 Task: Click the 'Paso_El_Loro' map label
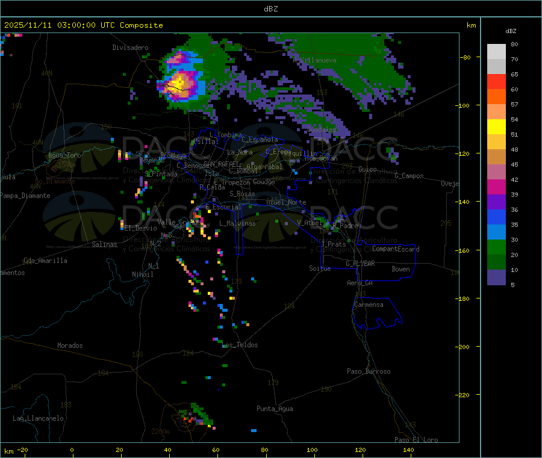pyautogui.click(x=416, y=440)
